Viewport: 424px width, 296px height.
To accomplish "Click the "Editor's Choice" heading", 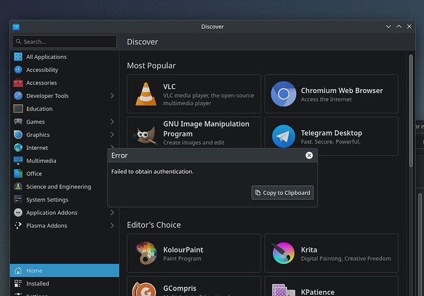I will pos(154,225).
